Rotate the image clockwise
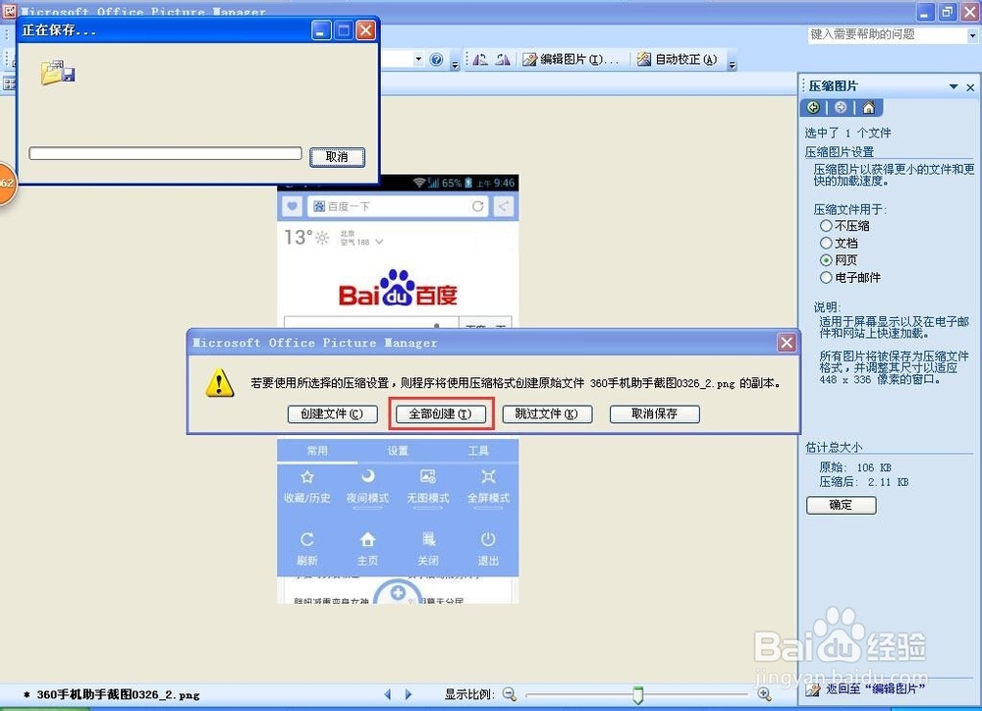The image size is (982, 711). (503, 60)
